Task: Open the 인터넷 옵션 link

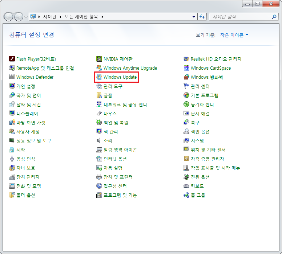Action: point(115,159)
